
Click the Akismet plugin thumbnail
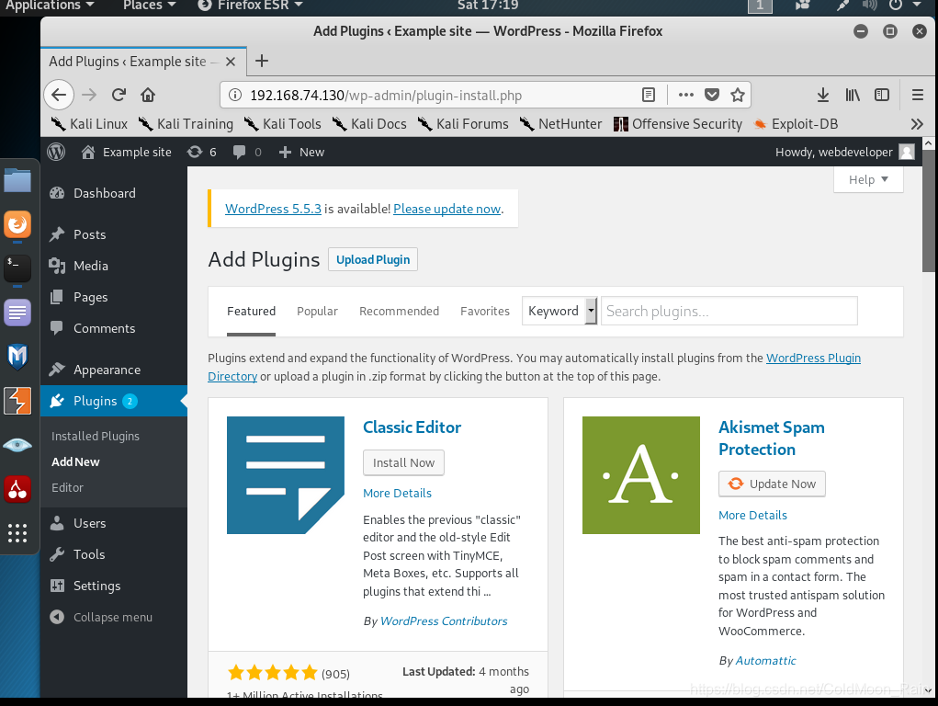640,475
